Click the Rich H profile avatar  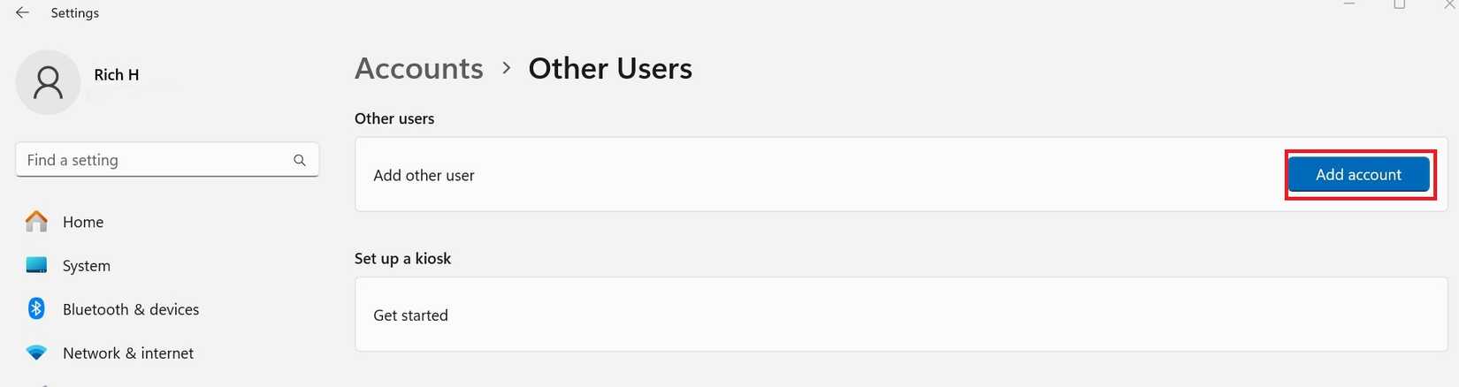point(48,82)
